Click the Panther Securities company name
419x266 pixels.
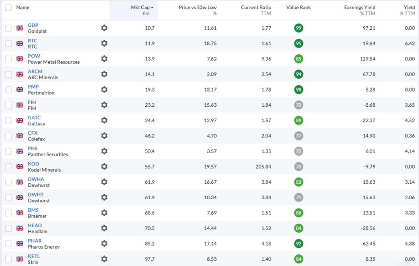[48, 154]
